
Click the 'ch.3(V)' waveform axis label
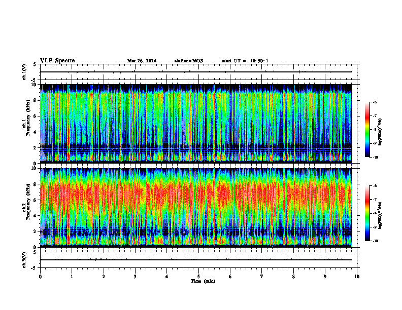click(24, 260)
